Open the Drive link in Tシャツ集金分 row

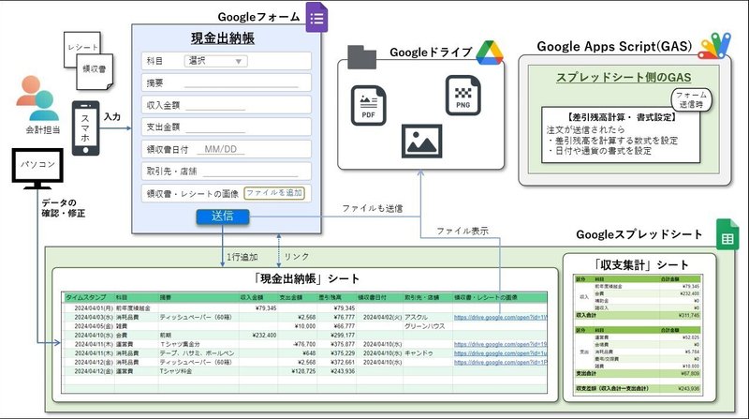(501, 344)
